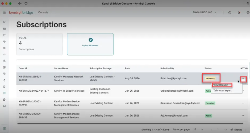The width and height of the screenshot is (250, 133).
Task: Click the compass icon in Explore card
Action: pyautogui.click(x=91, y=40)
